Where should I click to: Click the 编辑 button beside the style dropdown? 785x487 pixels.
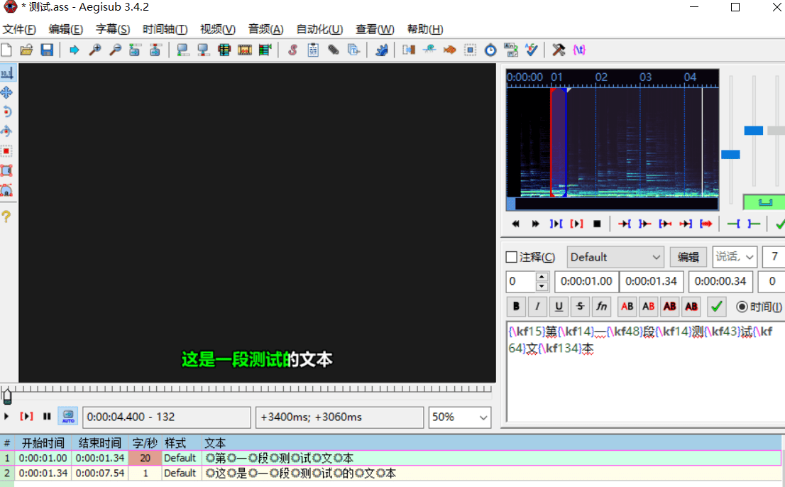[688, 256]
